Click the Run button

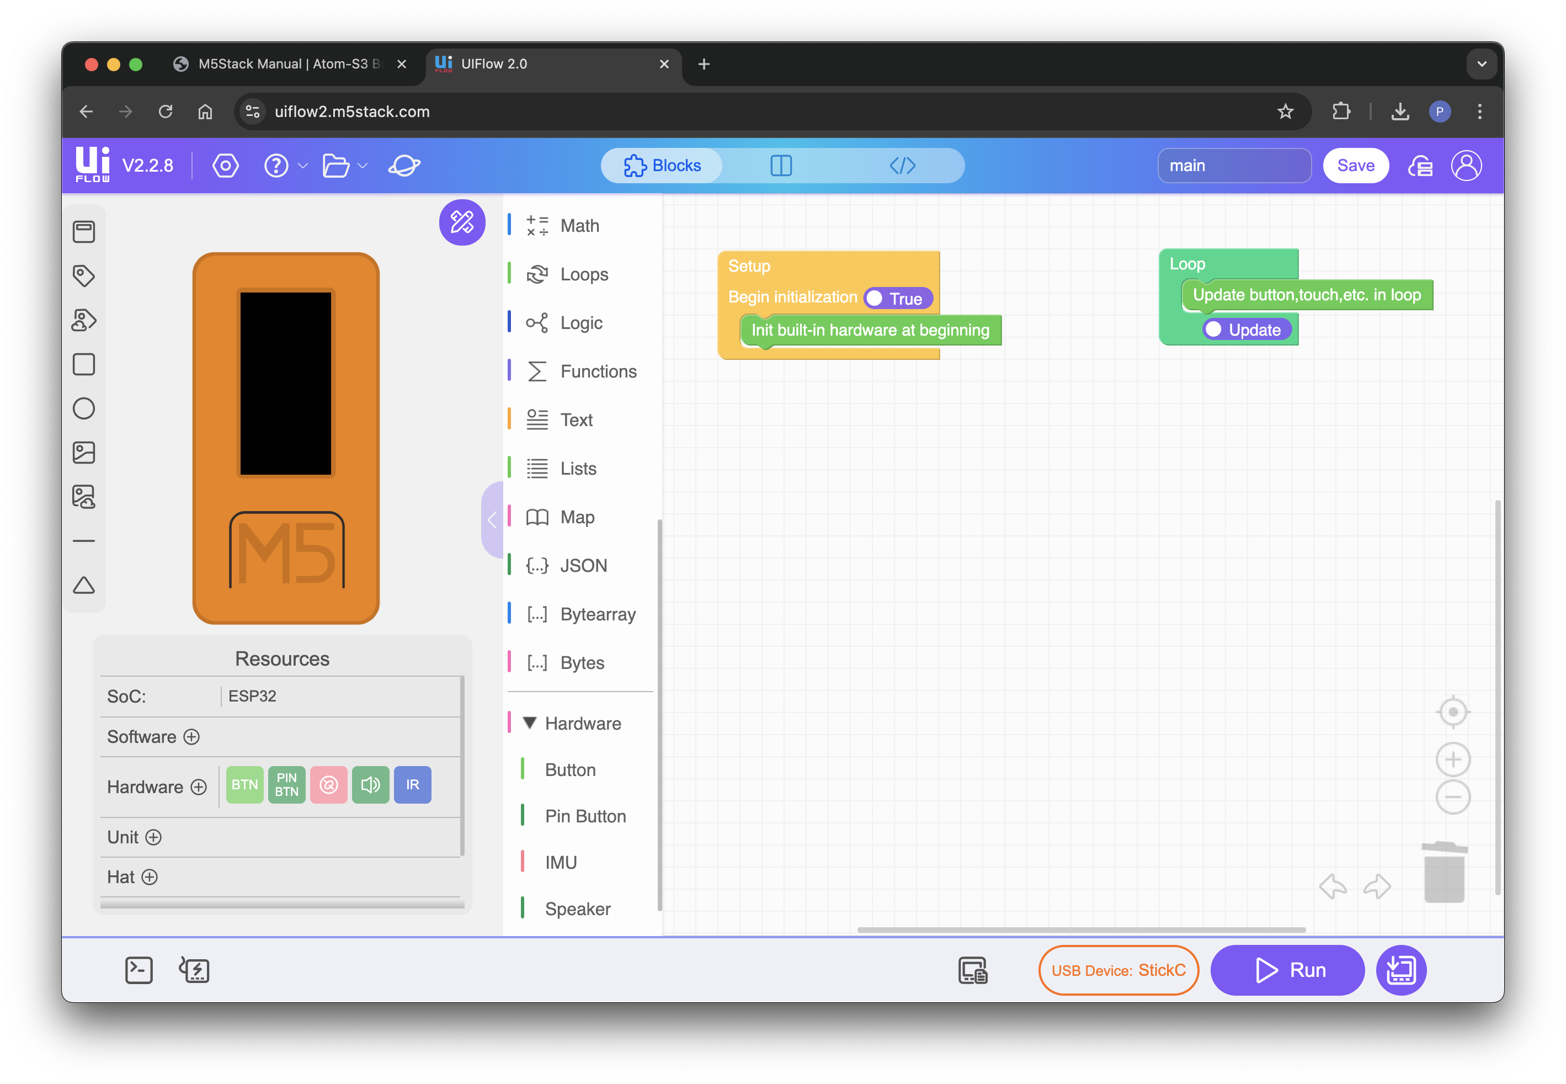click(1287, 970)
